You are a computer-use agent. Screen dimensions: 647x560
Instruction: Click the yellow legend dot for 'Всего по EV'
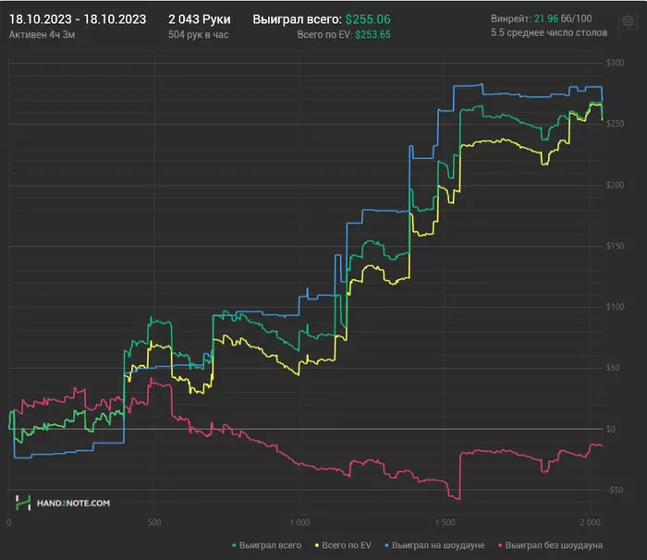(317, 545)
